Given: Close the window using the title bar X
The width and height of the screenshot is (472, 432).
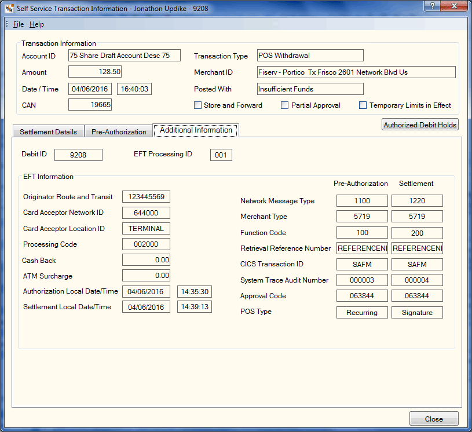Looking at the screenshot, I should pos(454,6).
